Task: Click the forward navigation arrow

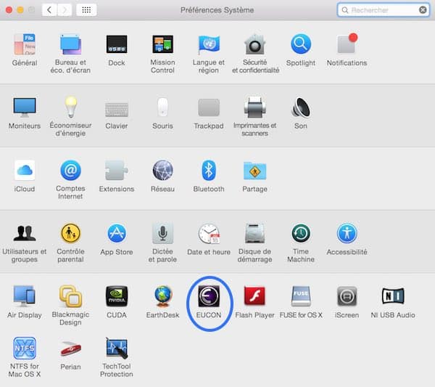Action: click(65, 10)
